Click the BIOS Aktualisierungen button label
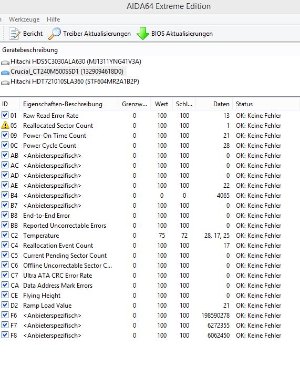This screenshot has height=365, width=300. click(x=182, y=34)
